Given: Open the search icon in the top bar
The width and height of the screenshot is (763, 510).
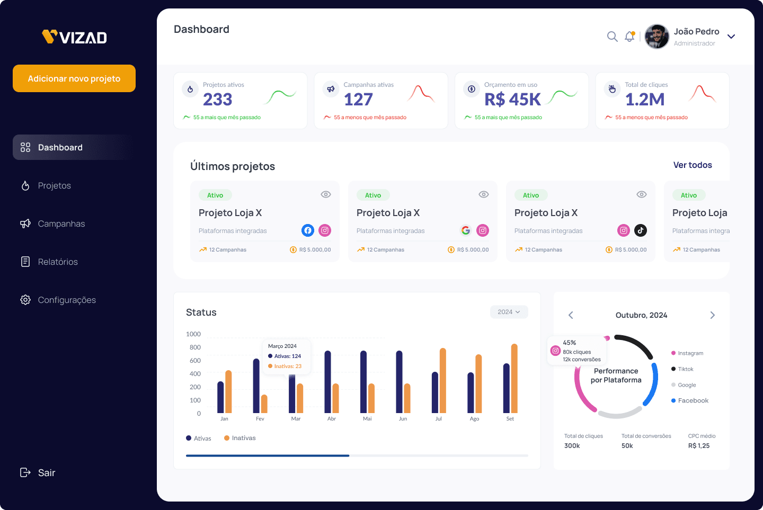Looking at the screenshot, I should tap(612, 37).
